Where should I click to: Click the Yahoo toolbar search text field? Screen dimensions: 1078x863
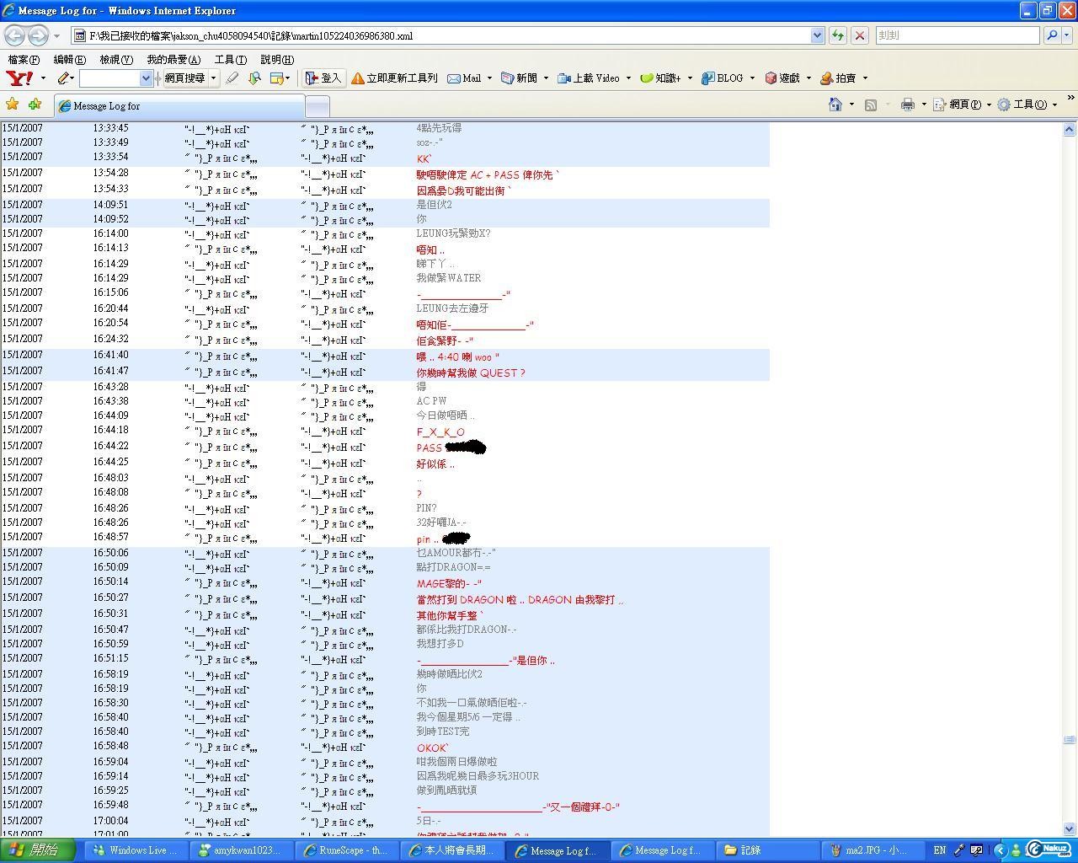point(109,78)
